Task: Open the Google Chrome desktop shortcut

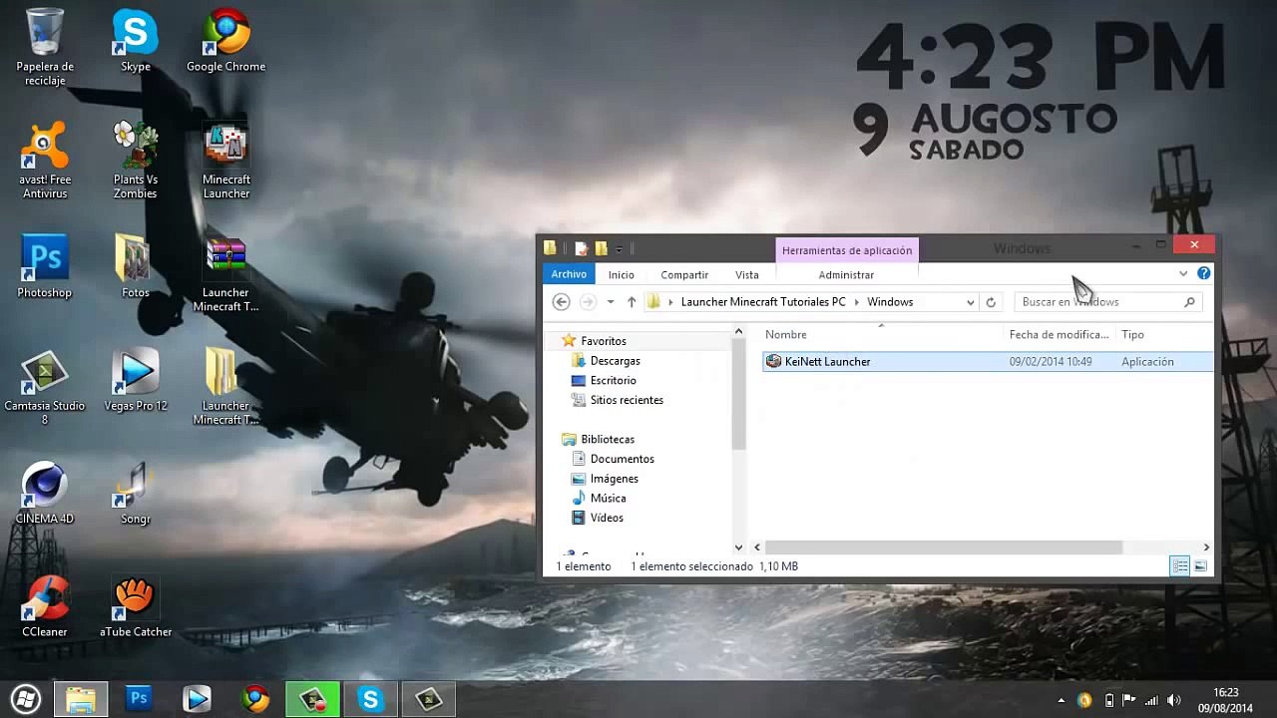Action: [226, 41]
